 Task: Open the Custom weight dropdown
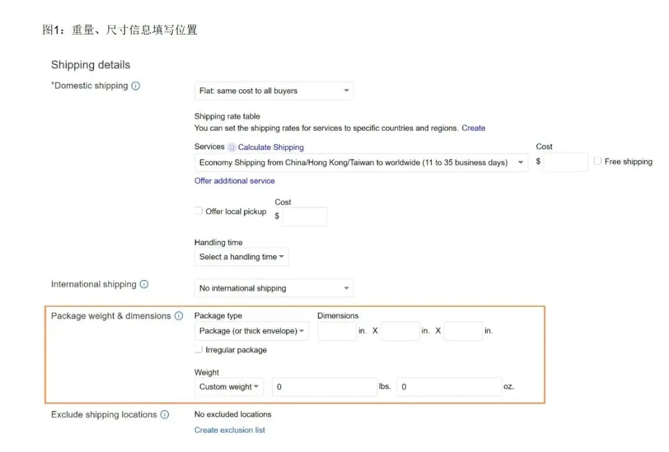(229, 387)
